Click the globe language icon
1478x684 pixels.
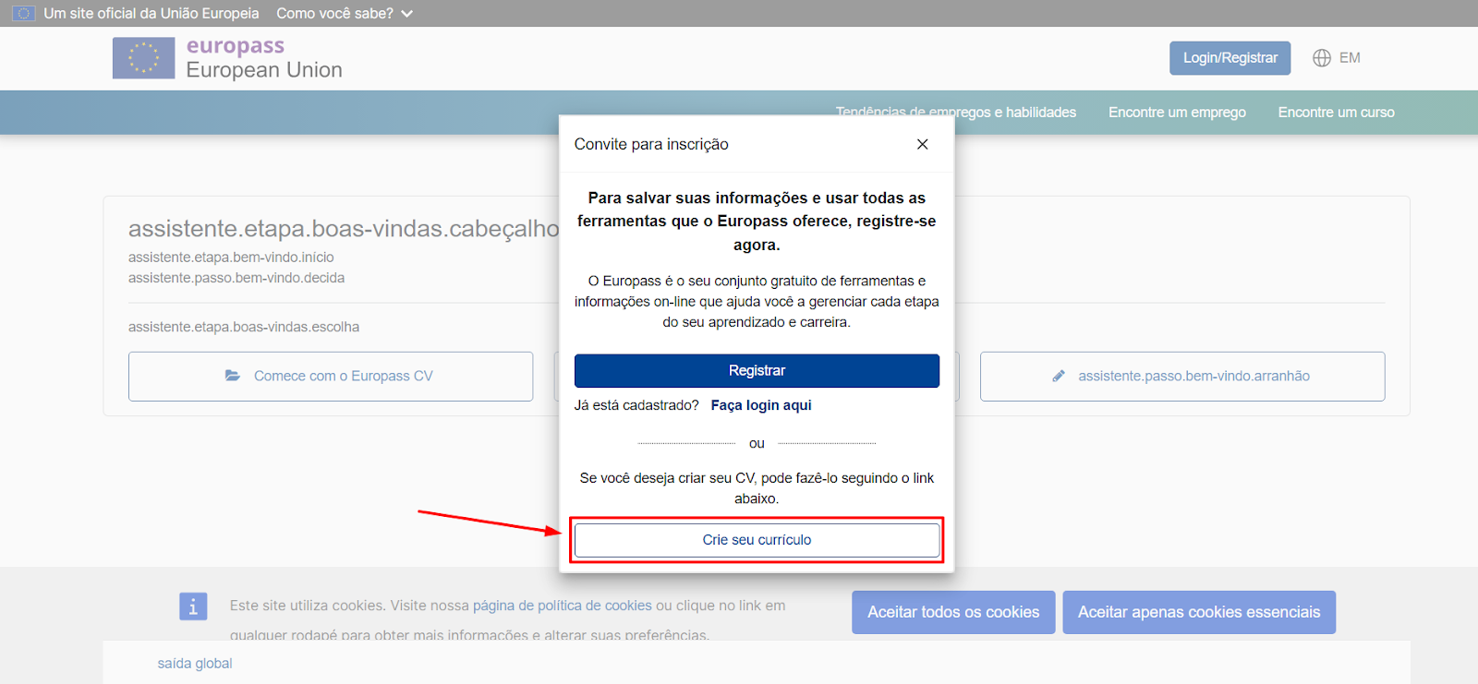[1322, 58]
